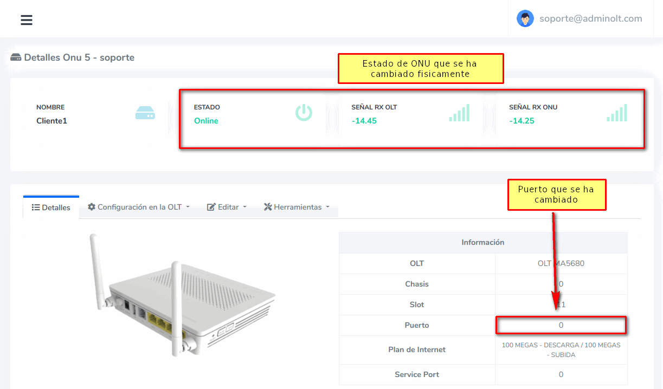Click the -14.45 RX OLT signal value
Image resolution: width=663 pixels, height=389 pixels.
click(364, 121)
